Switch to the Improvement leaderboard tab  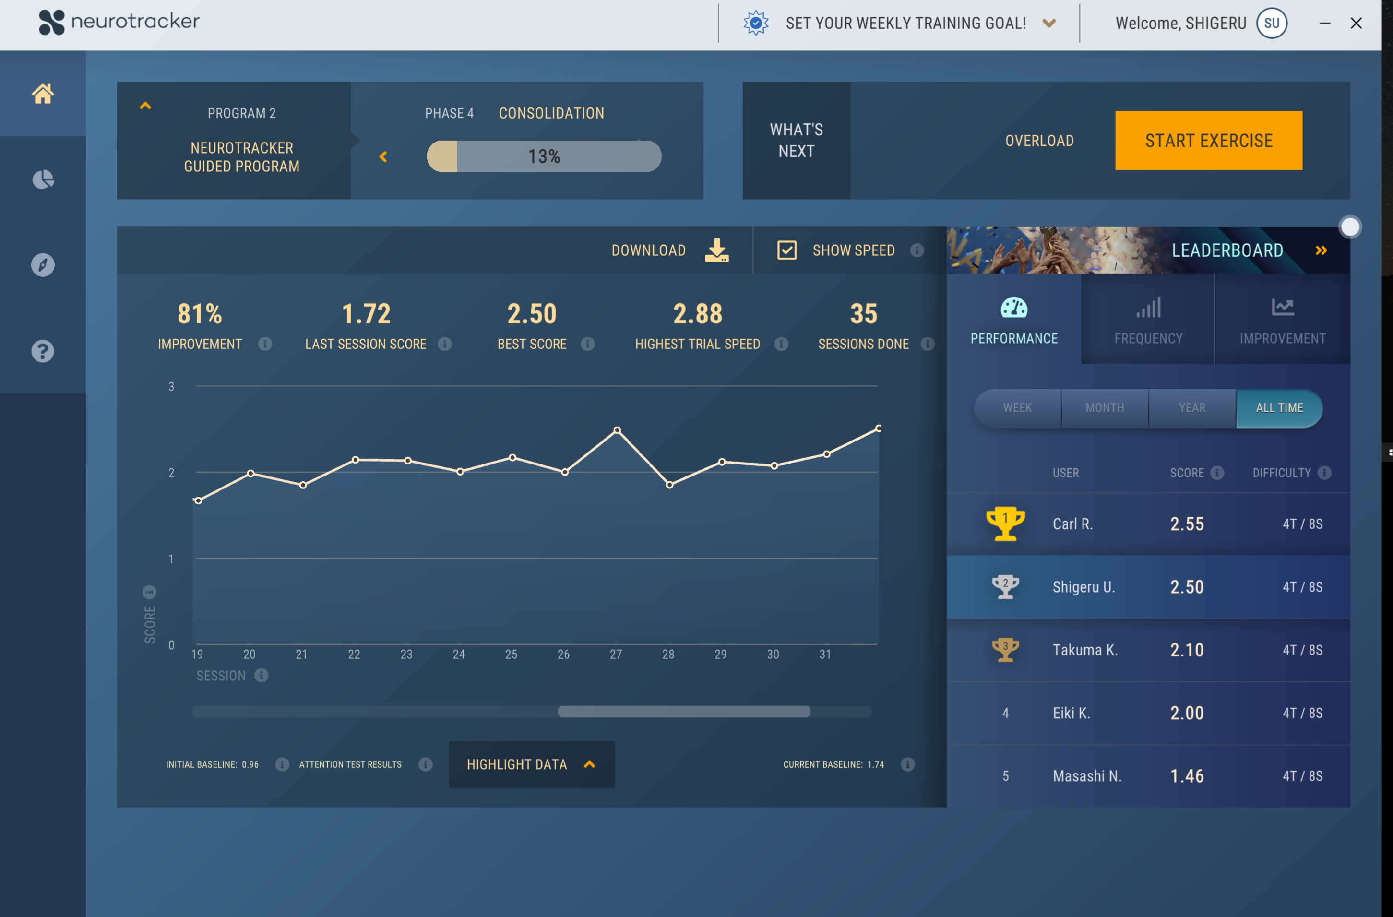click(x=1282, y=320)
